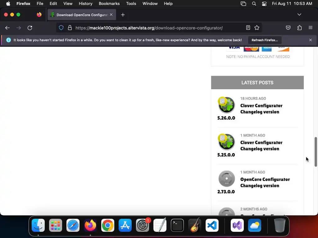
Task: Open Clover Configurator Changelog 5.25.0.0 post
Action: [261, 146]
